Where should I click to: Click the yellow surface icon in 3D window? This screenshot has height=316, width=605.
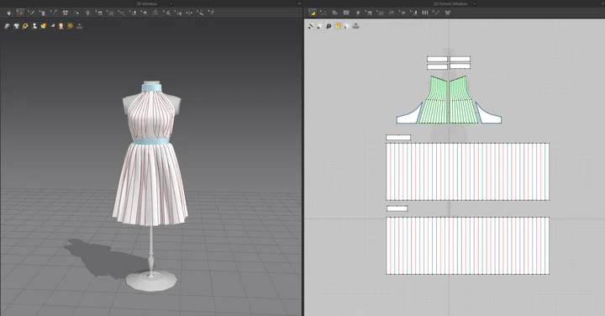click(43, 26)
